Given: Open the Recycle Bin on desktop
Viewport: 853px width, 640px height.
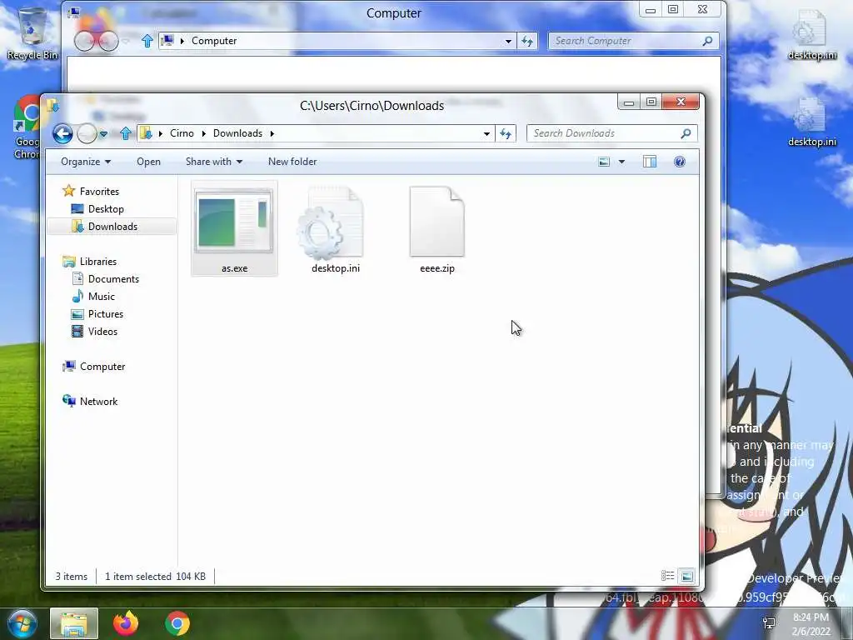Looking at the screenshot, I should coord(32,32).
